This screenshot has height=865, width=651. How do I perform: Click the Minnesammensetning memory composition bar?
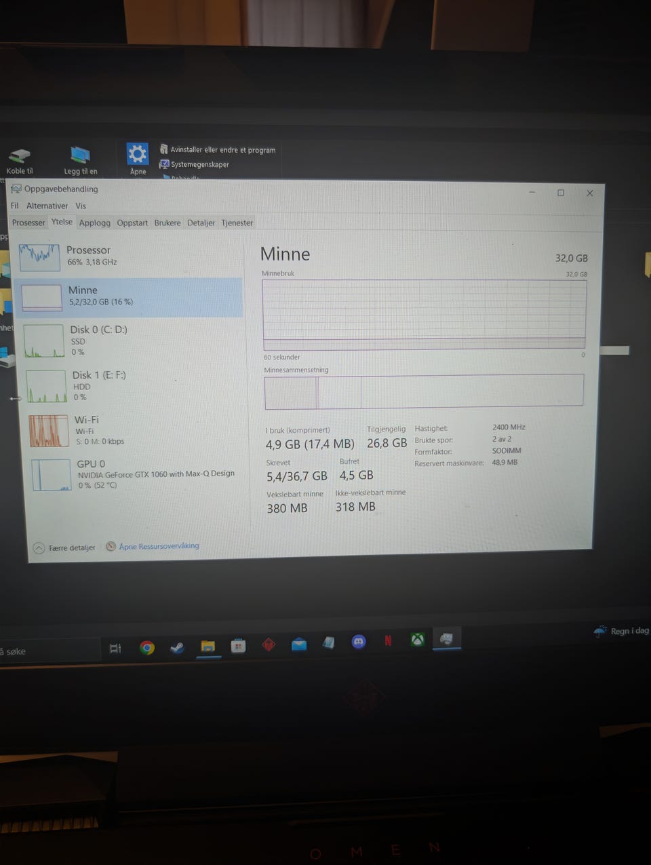pyautogui.click(x=424, y=391)
